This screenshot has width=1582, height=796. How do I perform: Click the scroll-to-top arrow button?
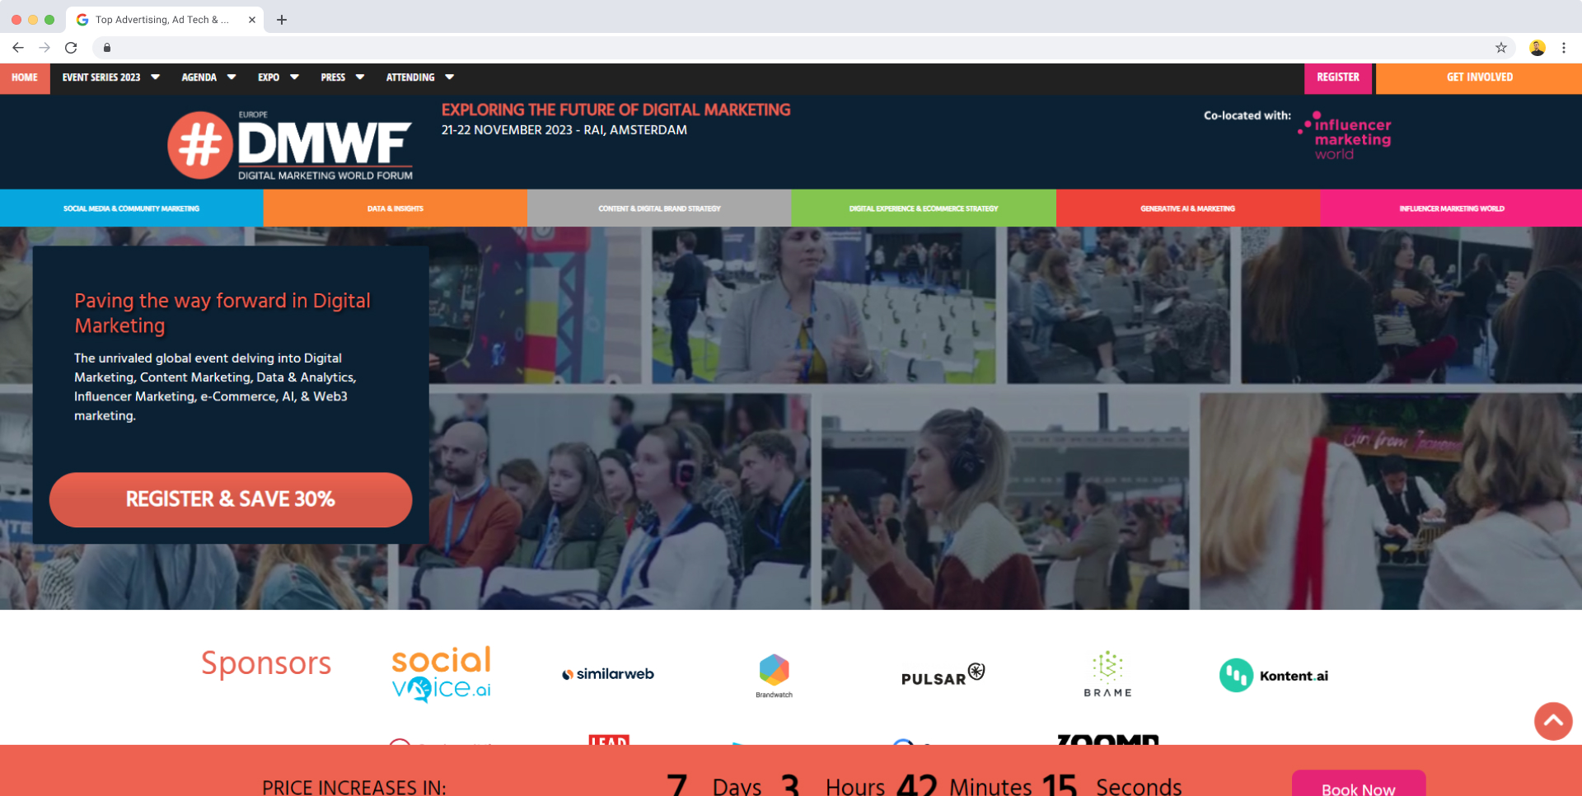[x=1553, y=721]
